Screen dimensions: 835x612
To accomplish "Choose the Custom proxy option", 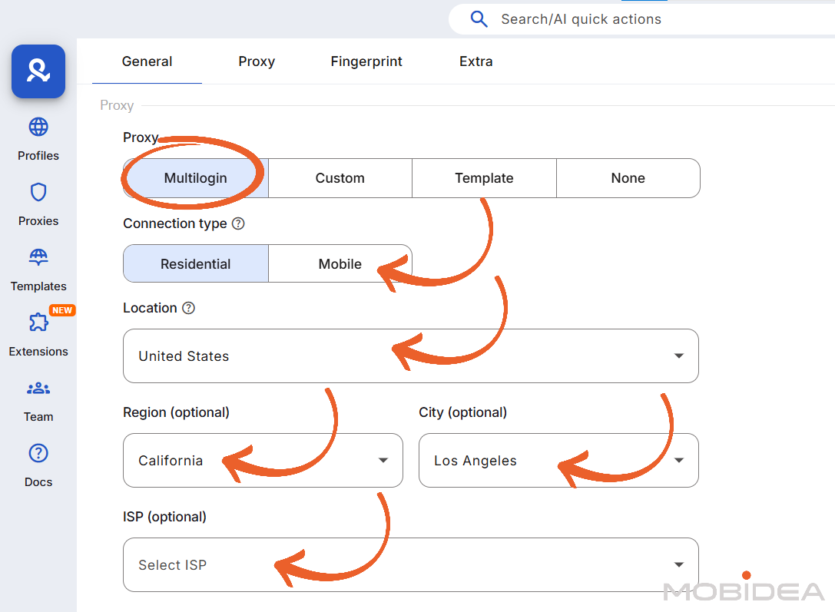I will click(340, 178).
